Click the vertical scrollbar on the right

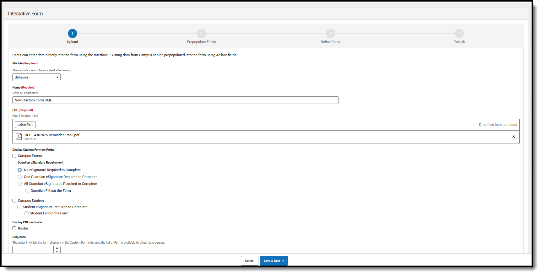[531, 91]
